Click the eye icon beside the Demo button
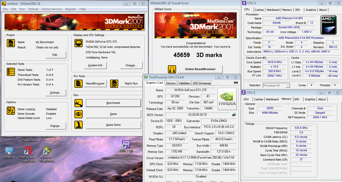The height and width of the screenshot is (182, 342). [79, 114]
